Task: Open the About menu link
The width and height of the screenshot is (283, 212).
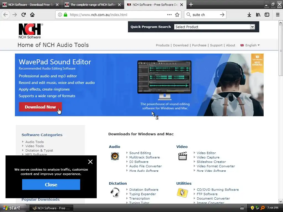Action: point(230,45)
